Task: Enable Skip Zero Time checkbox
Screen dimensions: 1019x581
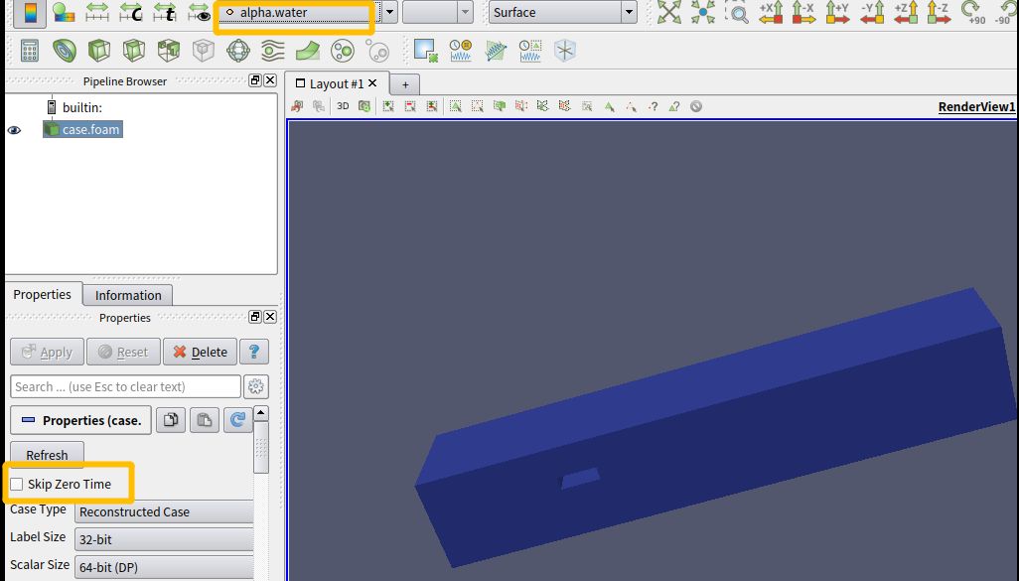Action: [17, 485]
